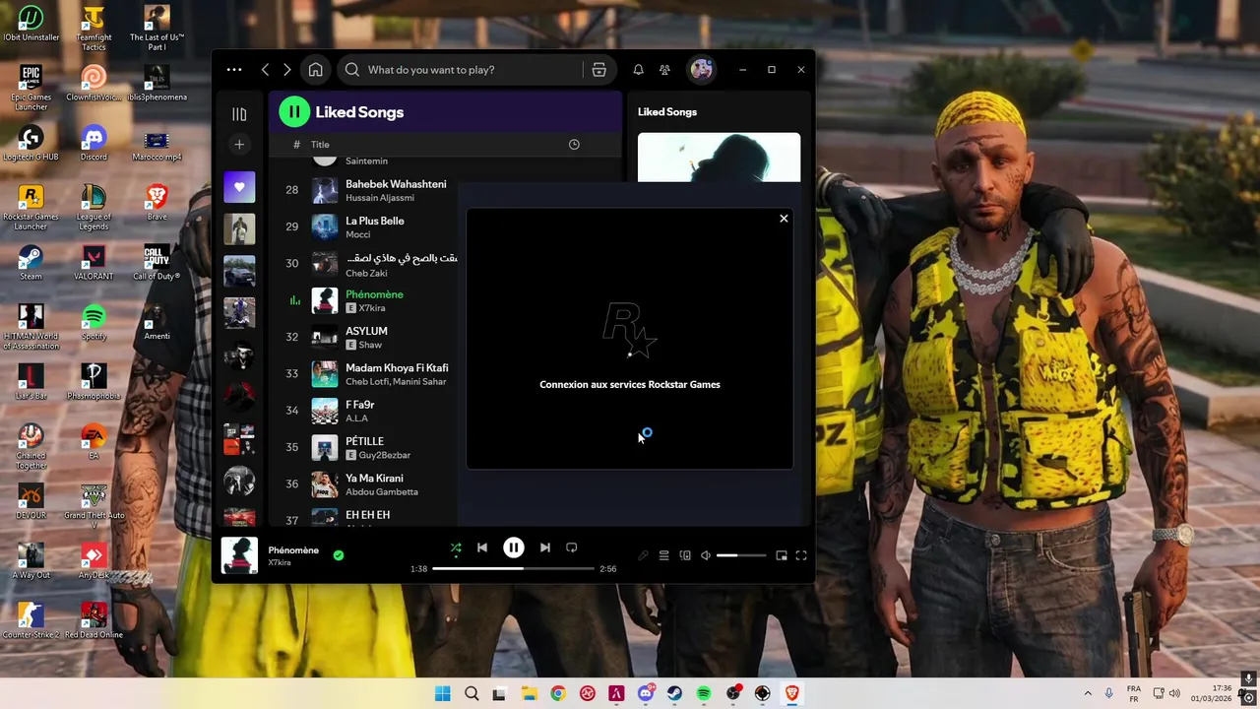Open artist link Guy2Bezbar
1260x709 pixels.
click(x=384, y=455)
